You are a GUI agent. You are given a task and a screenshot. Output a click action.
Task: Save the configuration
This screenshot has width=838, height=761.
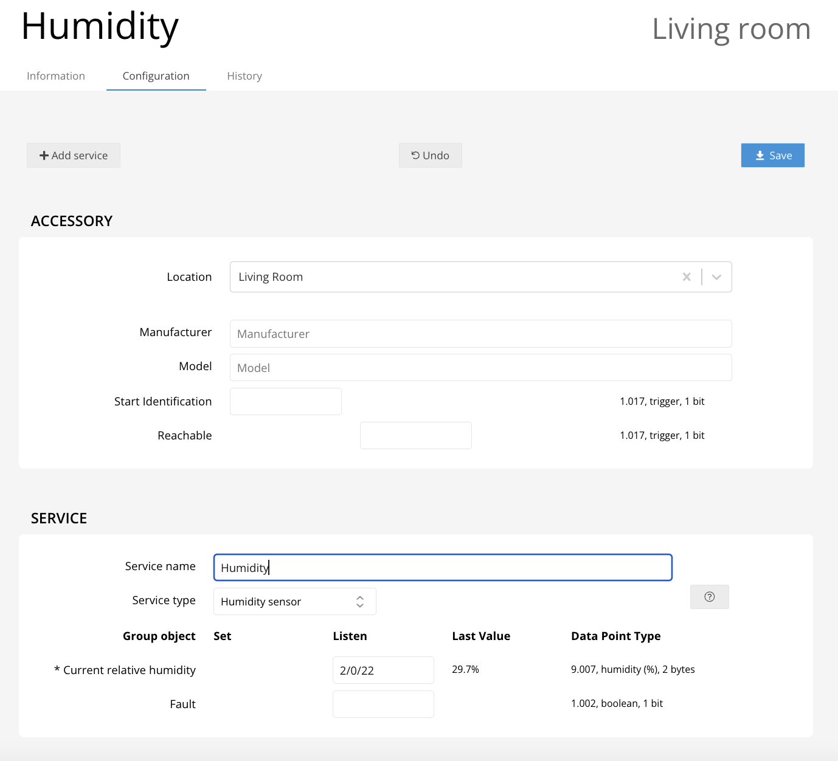coord(772,156)
